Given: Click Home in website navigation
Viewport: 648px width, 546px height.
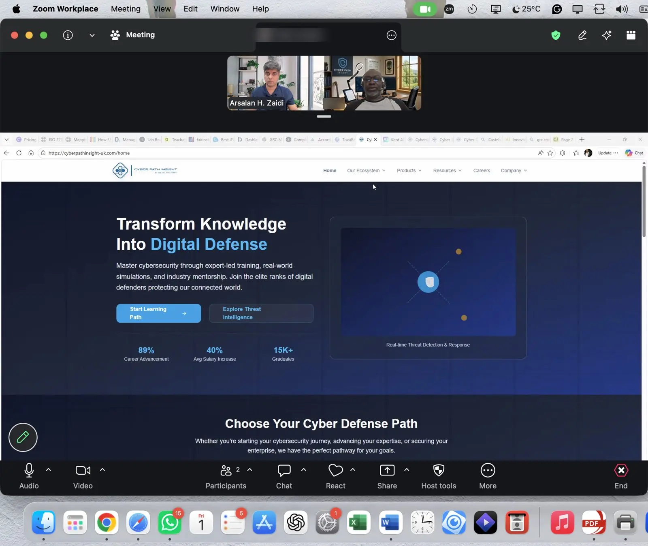Looking at the screenshot, I should point(330,171).
